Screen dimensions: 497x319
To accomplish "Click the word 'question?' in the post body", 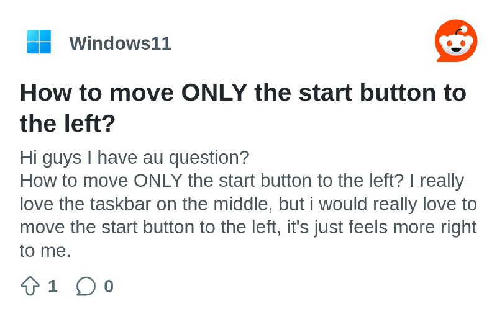I will tap(209, 158).
